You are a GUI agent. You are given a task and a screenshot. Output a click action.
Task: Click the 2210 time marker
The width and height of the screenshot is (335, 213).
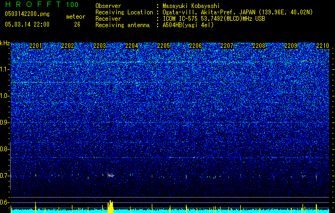tap(323, 46)
